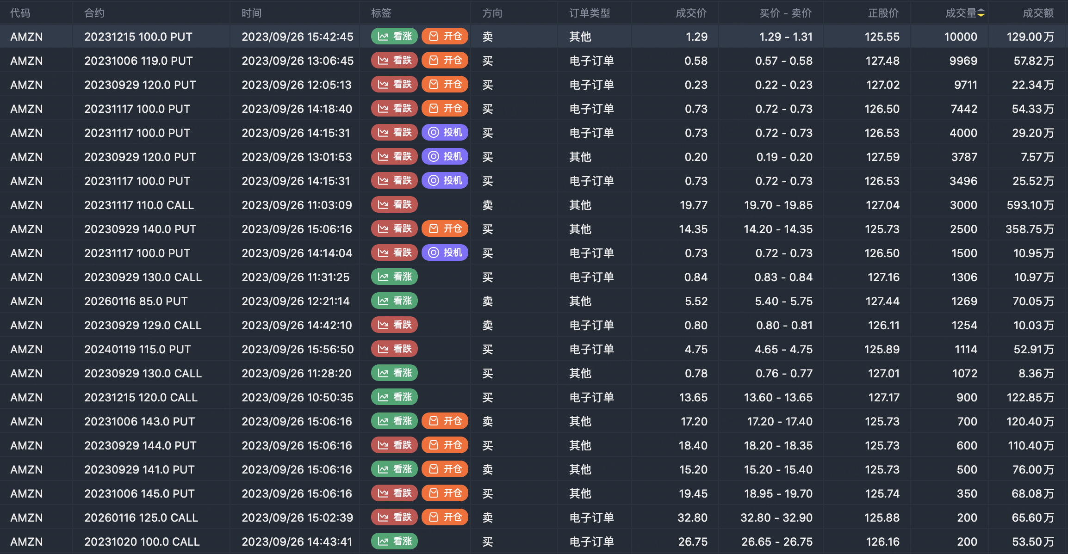Select contract 20231006 145.0 PUT
Viewport: 1068px width, 554px height.
[x=139, y=493]
